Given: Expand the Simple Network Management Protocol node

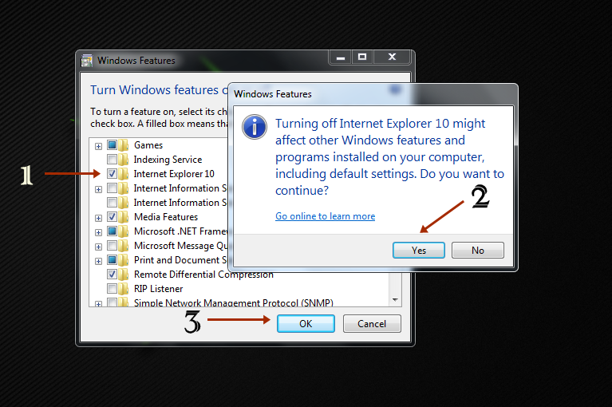Looking at the screenshot, I should point(98,303).
